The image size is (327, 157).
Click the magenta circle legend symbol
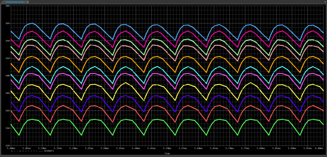[x=23, y=151]
